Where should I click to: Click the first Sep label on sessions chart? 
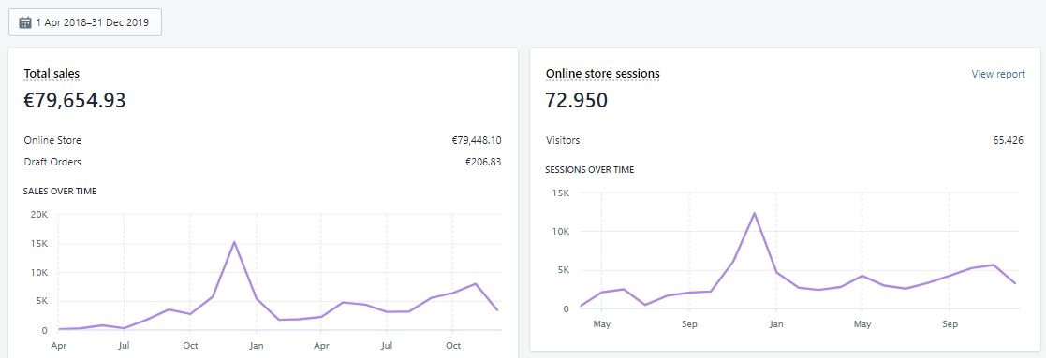click(689, 324)
